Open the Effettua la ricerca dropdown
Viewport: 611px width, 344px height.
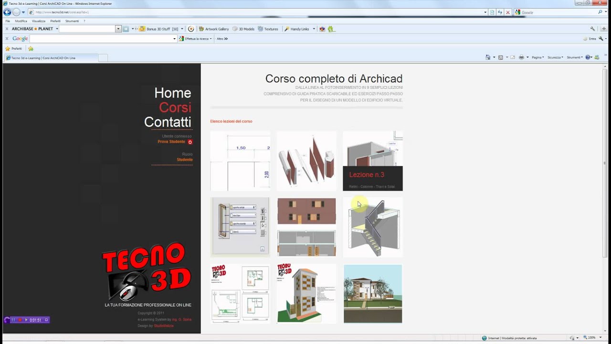click(x=195, y=39)
